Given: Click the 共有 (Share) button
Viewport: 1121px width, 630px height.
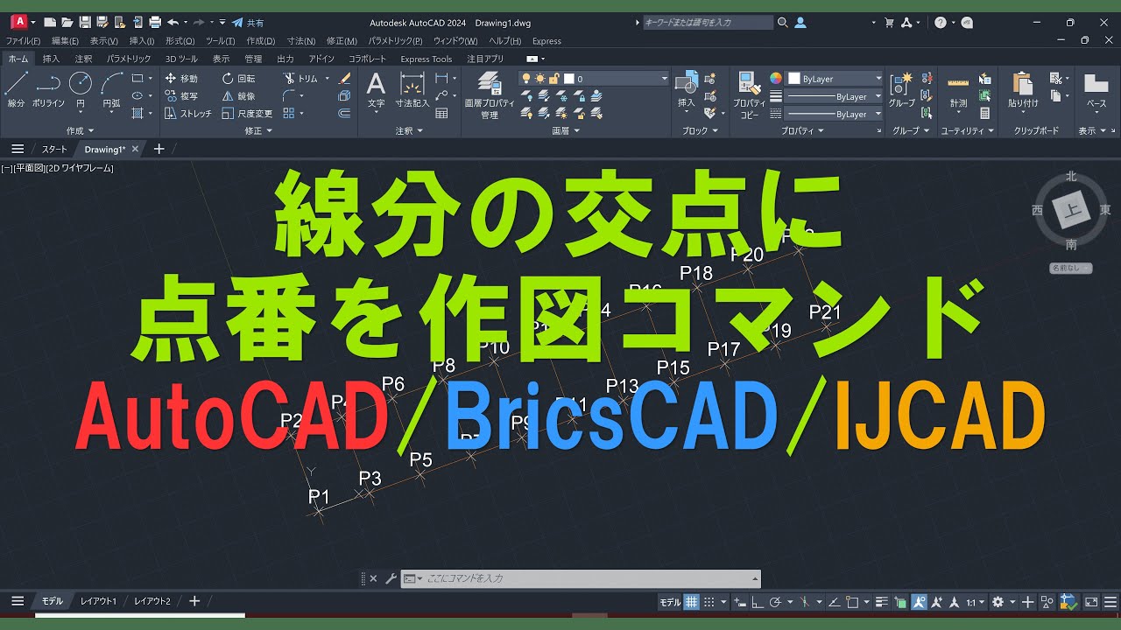Looking at the screenshot, I should pyautogui.click(x=249, y=22).
